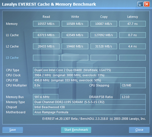Close window with red X icon
Viewport: 152px width, 137px height.
pos(147,4)
